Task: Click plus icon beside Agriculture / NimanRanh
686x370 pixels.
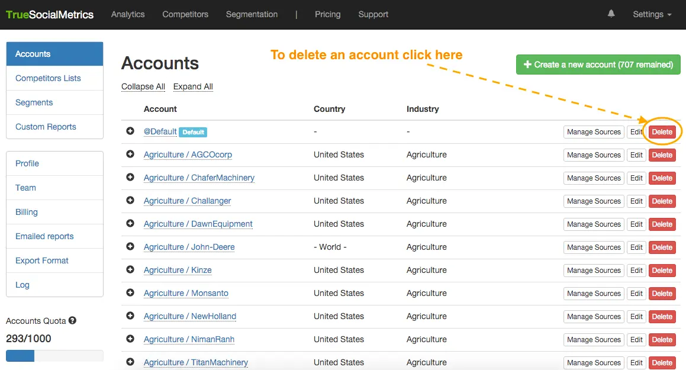Action: (130, 339)
